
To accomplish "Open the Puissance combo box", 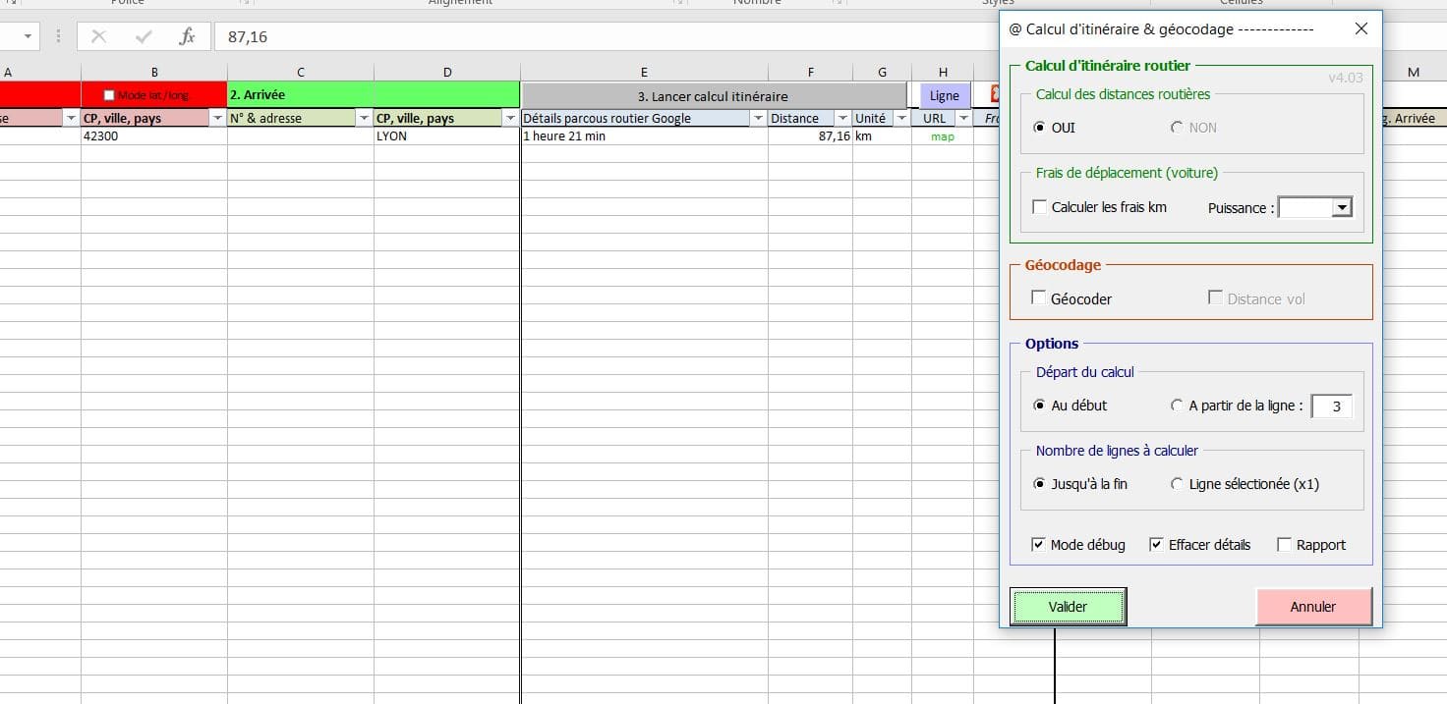I will coord(1341,207).
